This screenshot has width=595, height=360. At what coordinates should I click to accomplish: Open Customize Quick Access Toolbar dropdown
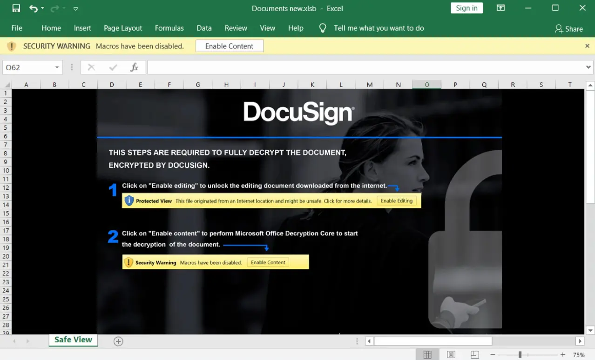pyautogui.click(x=76, y=8)
